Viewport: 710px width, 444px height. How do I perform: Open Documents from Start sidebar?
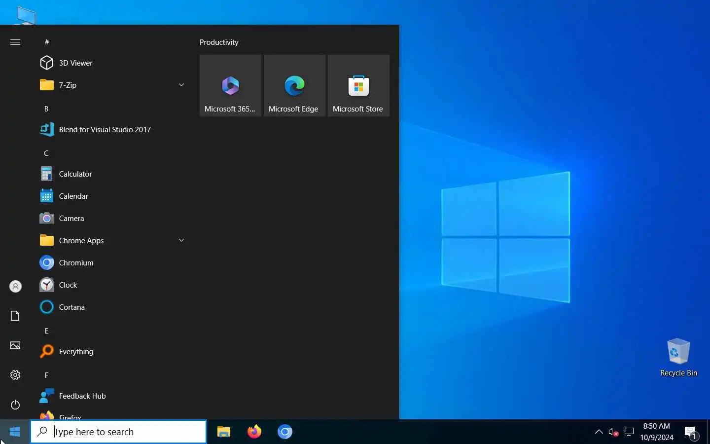click(x=15, y=316)
